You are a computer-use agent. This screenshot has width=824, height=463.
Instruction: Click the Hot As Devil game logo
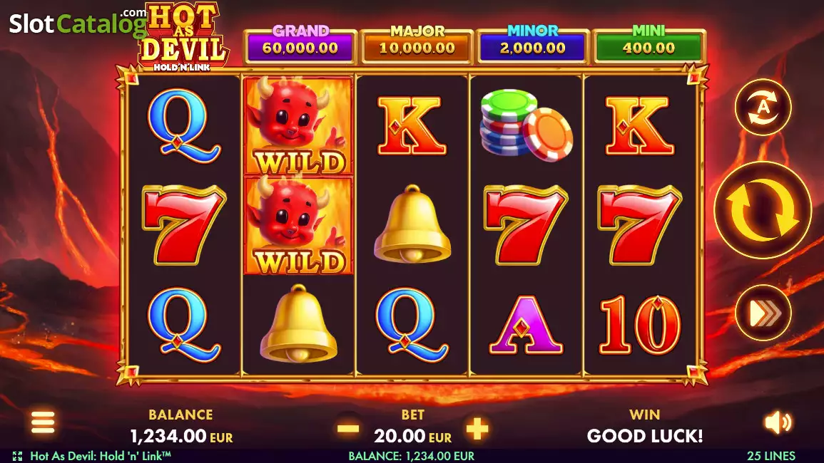[x=183, y=37]
